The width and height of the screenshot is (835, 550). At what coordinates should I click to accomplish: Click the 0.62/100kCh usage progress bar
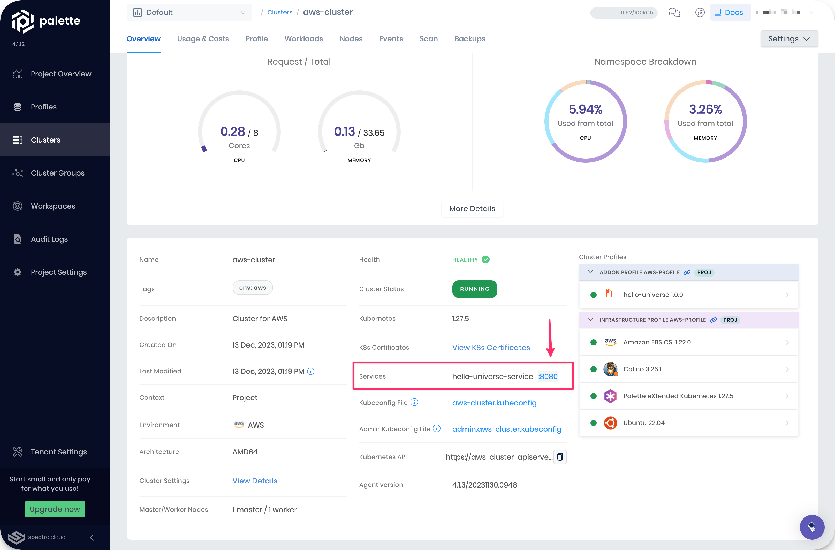tap(624, 13)
